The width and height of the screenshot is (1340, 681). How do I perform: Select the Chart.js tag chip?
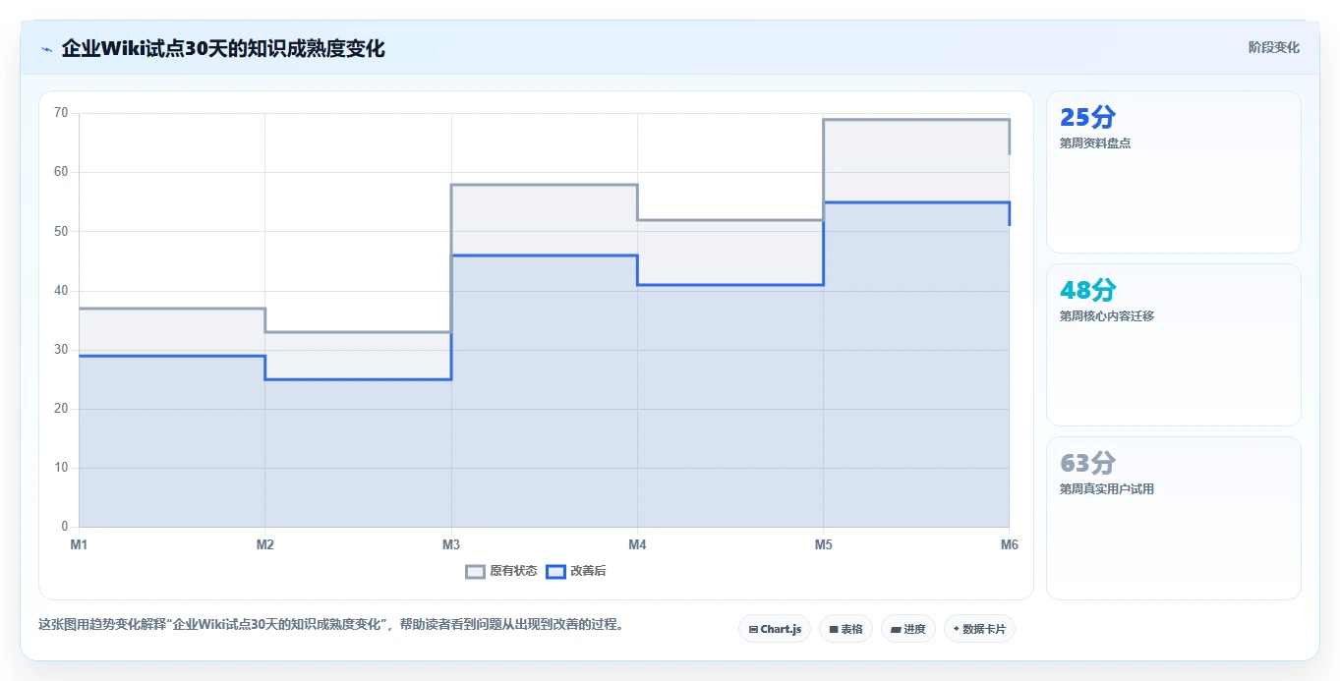[x=775, y=629]
